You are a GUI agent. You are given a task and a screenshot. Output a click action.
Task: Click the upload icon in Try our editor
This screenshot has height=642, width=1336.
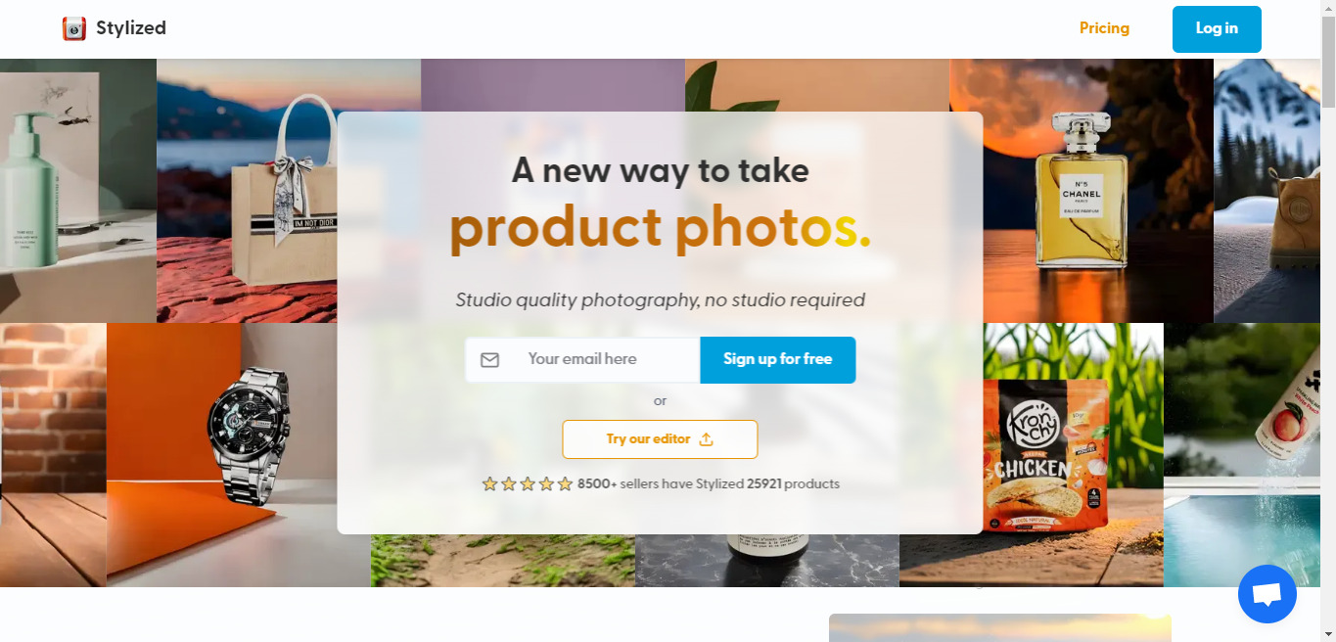pos(707,439)
